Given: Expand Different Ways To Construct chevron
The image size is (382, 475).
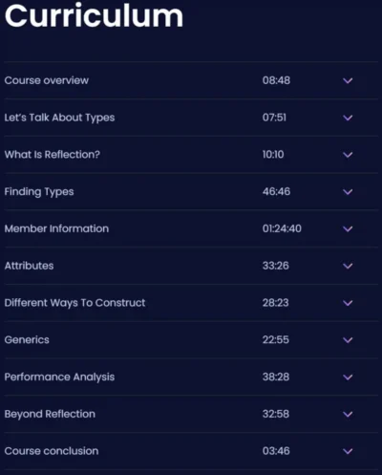Looking at the screenshot, I should 348,303.
